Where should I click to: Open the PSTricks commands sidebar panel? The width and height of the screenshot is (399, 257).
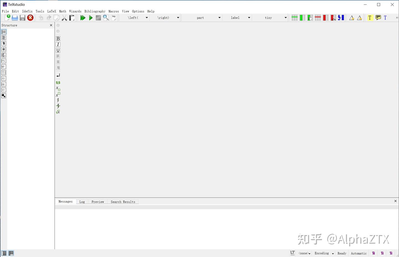coord(4,61)
